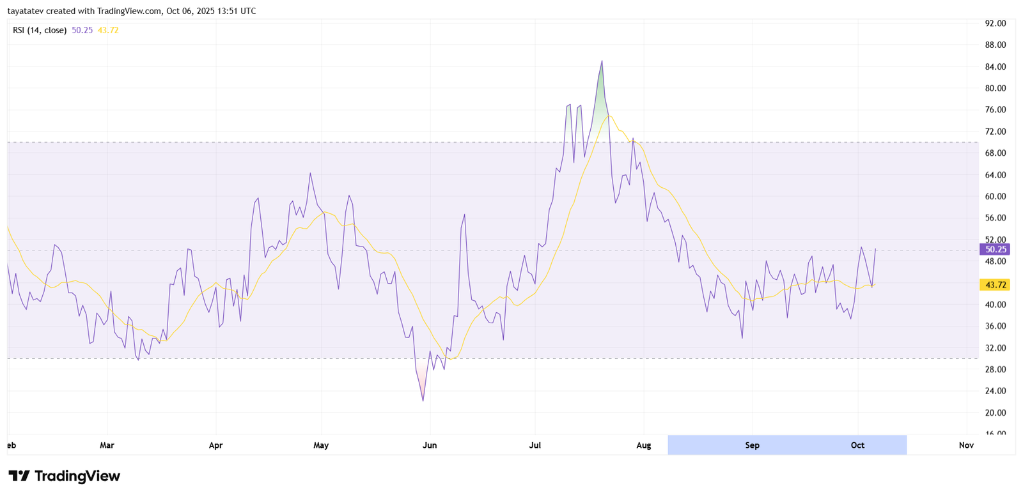The width and height of the screenshot is (1023, 497).
Task: Click the May label on time axis
Action: (x=321, y=445)
